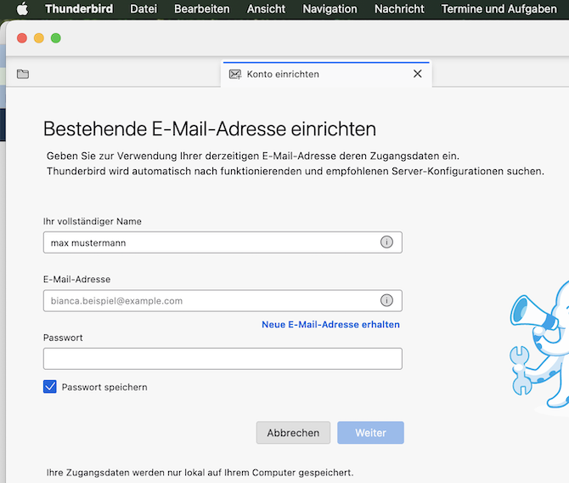Follow the Neue E-Mail-Adresse erhalten link
569x483 pixels.
point(330,325)
